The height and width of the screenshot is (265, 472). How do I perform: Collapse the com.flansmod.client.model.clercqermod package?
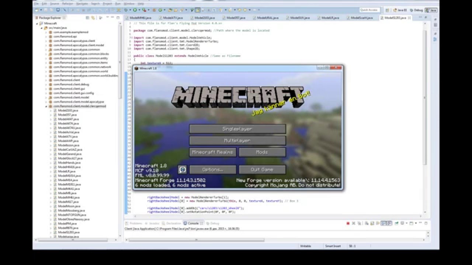(46, 106)
